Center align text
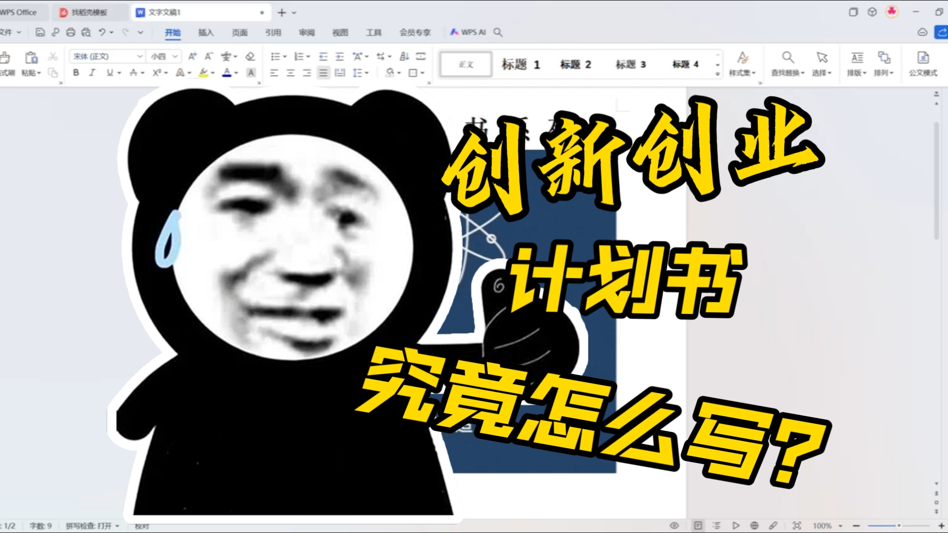This screenshot has width=948, height=533. (290, 73)
